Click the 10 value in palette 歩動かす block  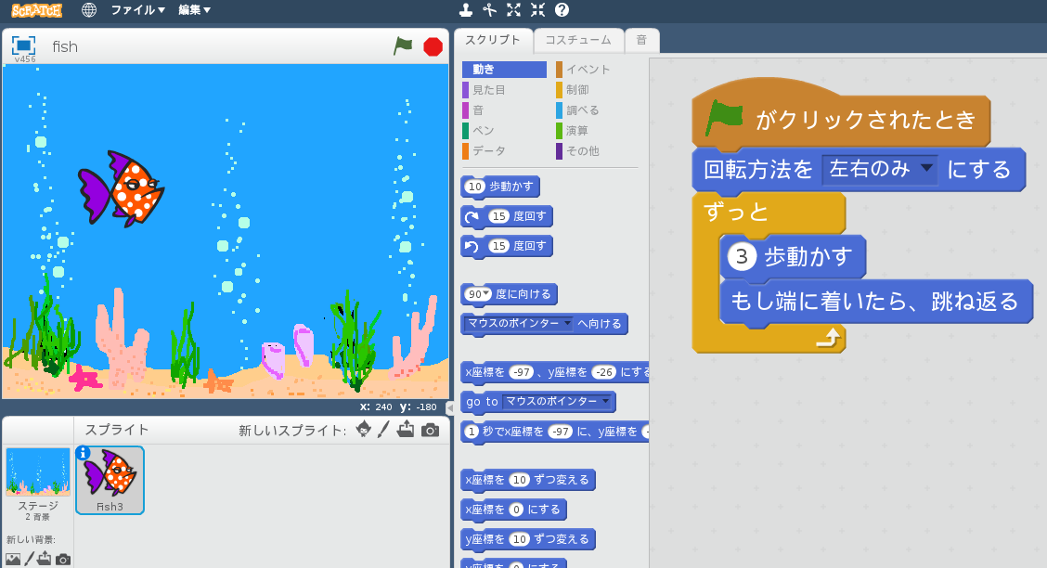pos(474,187)
